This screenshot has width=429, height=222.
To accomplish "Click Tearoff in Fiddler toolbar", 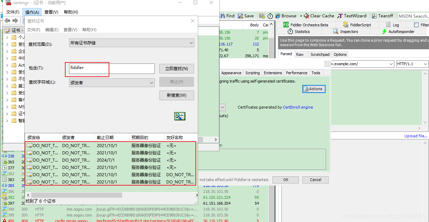I will pyautogui.click(x=382, y=16).
